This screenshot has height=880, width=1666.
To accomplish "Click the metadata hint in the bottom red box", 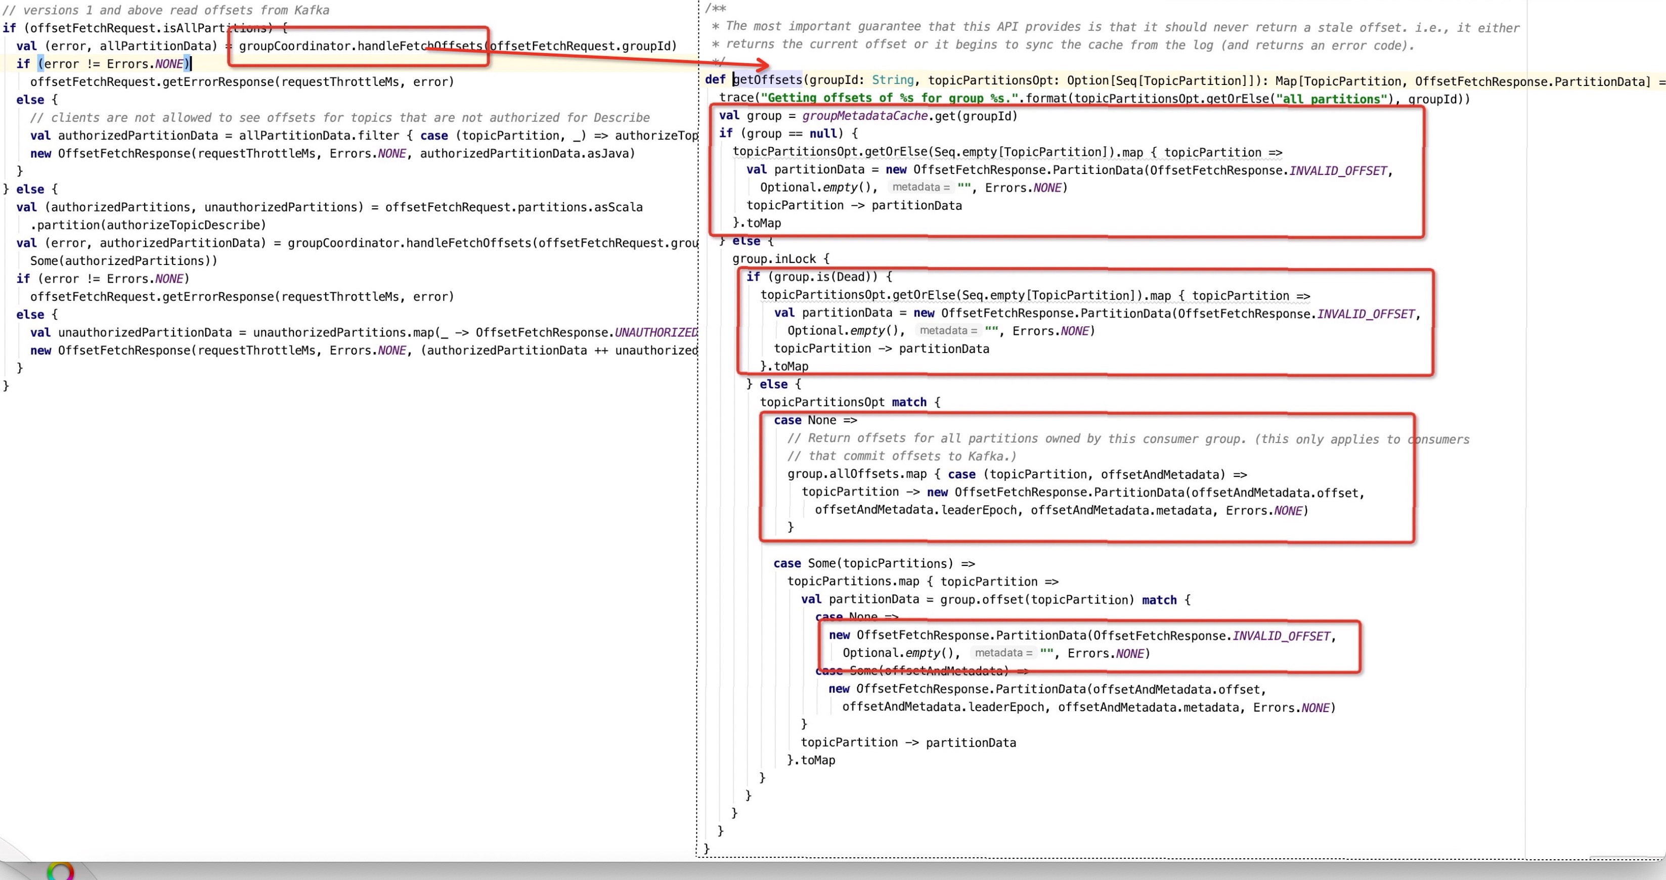I will 1003,653.
